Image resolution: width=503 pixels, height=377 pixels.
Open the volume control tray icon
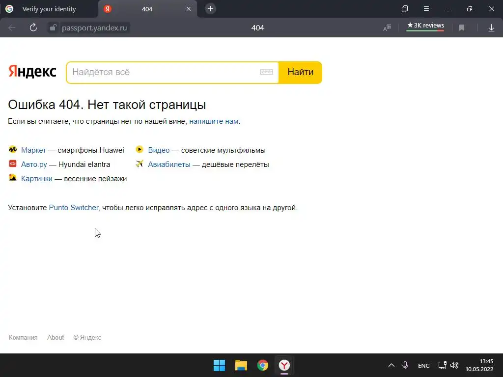pyautogui.click(x=454, y=365)
